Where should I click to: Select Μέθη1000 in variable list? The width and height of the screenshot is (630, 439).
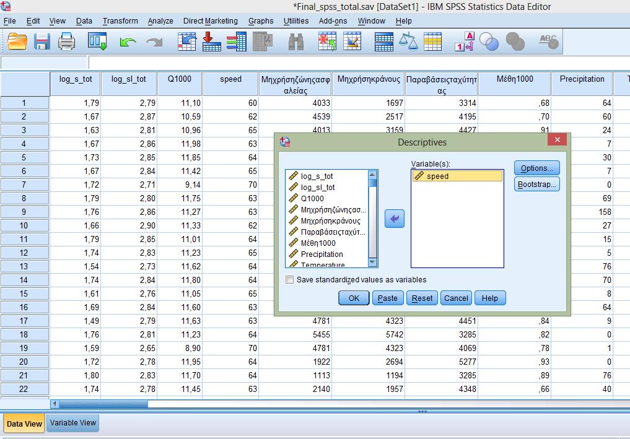pos(326,243)
